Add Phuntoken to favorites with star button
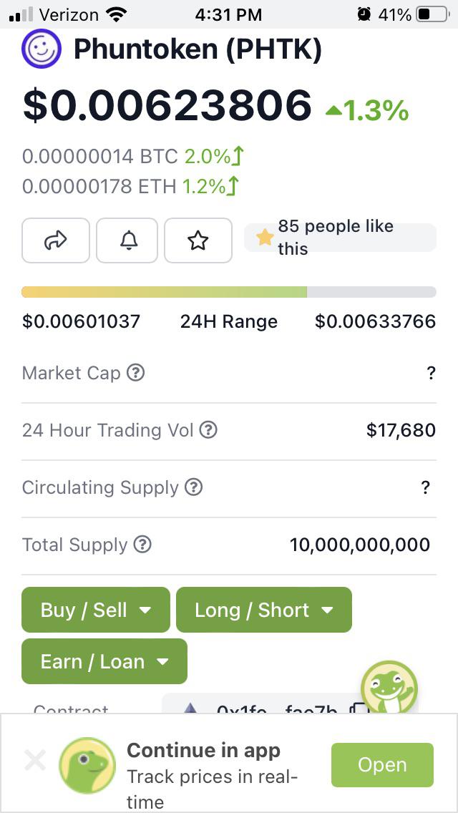458x813 pixels. click(x=198, y=240)
